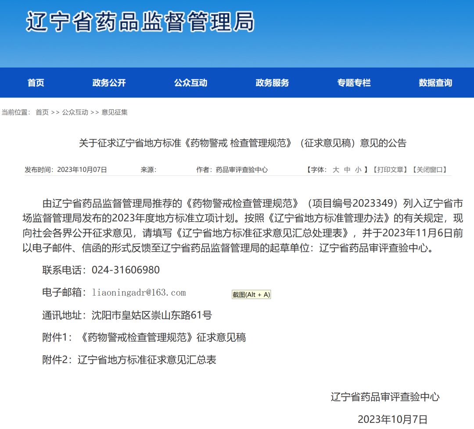This screenshot has height=429, width=474.
Task: Click the 来源 label in the article info line
Action: (x=148, y=170)
